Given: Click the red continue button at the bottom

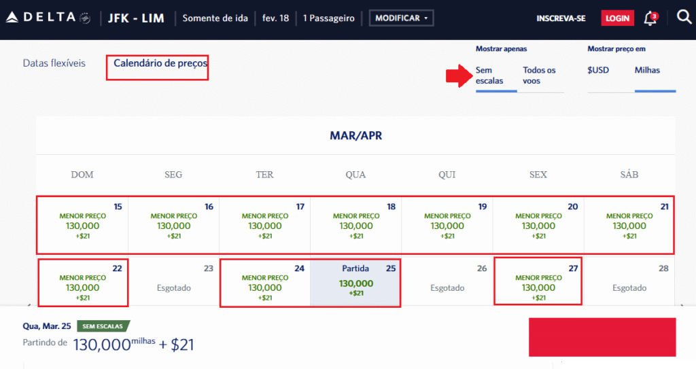Looking at the screenshot, I should pos(602,336).
